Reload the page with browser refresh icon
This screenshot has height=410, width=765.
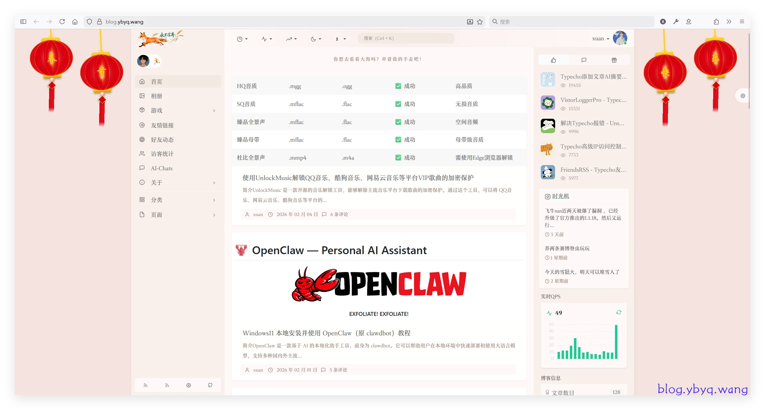62,22
